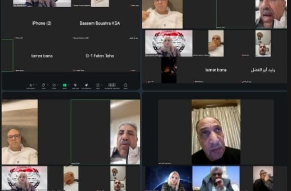Select the iPhone (2) participant tile
Image resolution: width=291 pixels, height=191 pixels.
pyautogui.click(x=42, y=23)
